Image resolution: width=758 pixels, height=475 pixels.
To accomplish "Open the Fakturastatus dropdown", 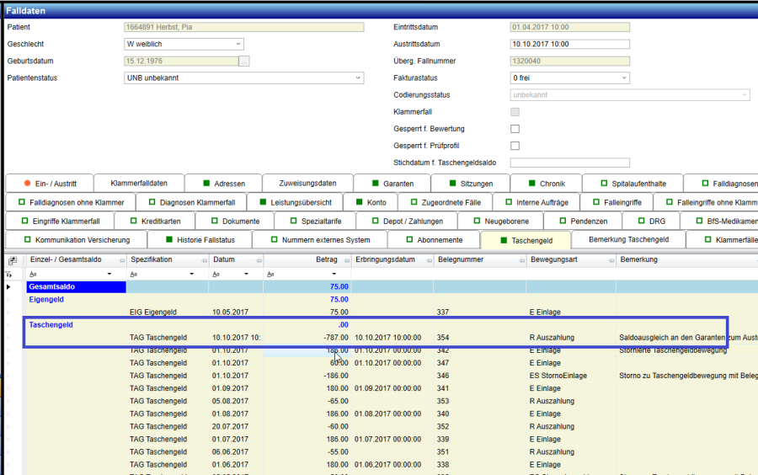I will pos(624,78).
